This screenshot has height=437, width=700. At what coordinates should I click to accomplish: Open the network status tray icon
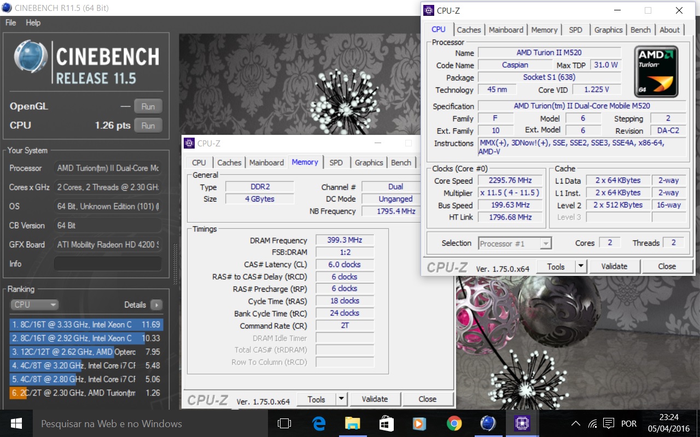tap(592, 424)
